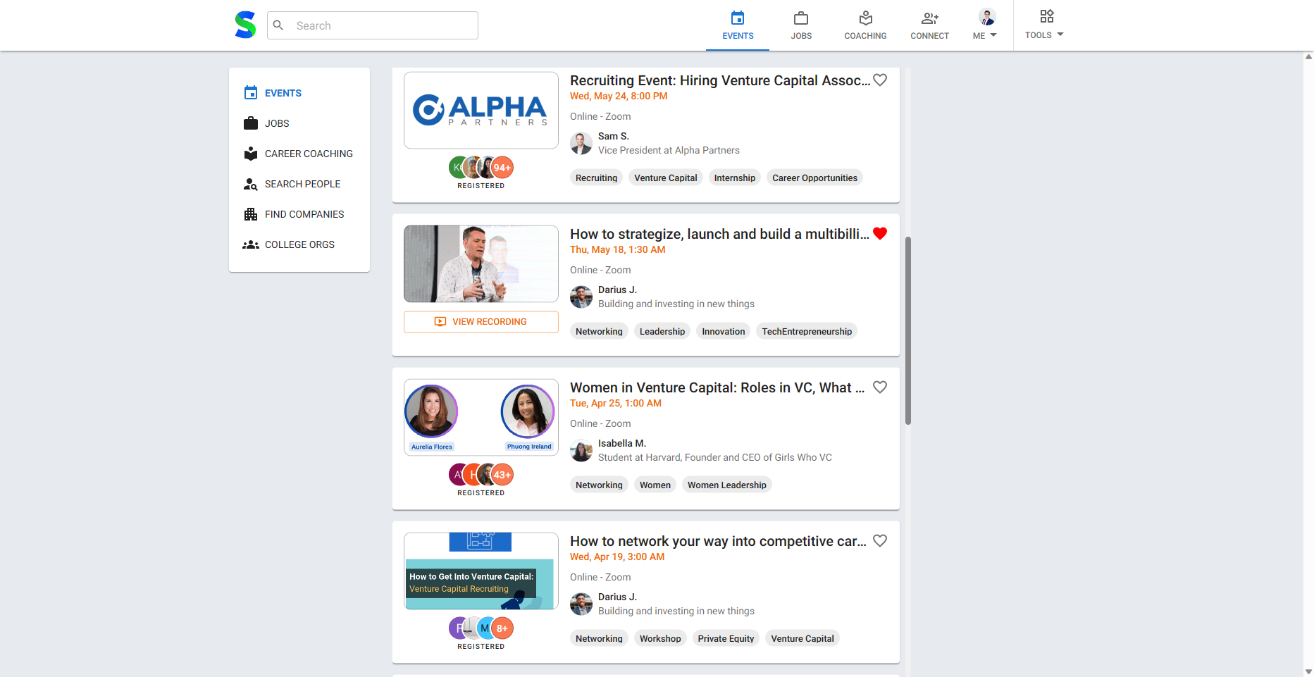
Task: Click the 43+ registered attendees badge
Action: point(502,475)
